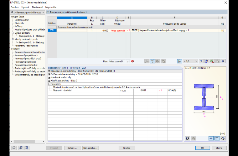Collapse the Uzlové podpory tree node
The height and width of the screenshot is (156, 238).
13,33
